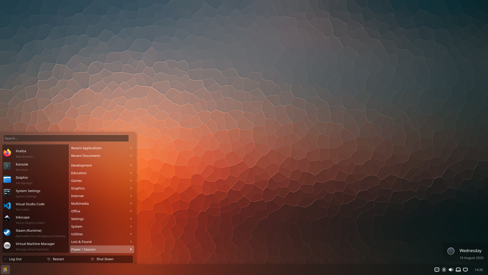Launch Visual Studio Code icon
The height and width of the screenshot is (275, 488).
point(7,206)
